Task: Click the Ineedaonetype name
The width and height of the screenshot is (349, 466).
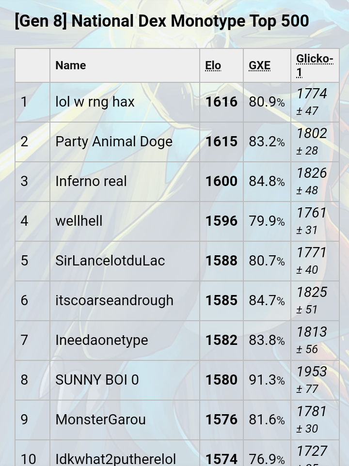Action: pos(102,340)
